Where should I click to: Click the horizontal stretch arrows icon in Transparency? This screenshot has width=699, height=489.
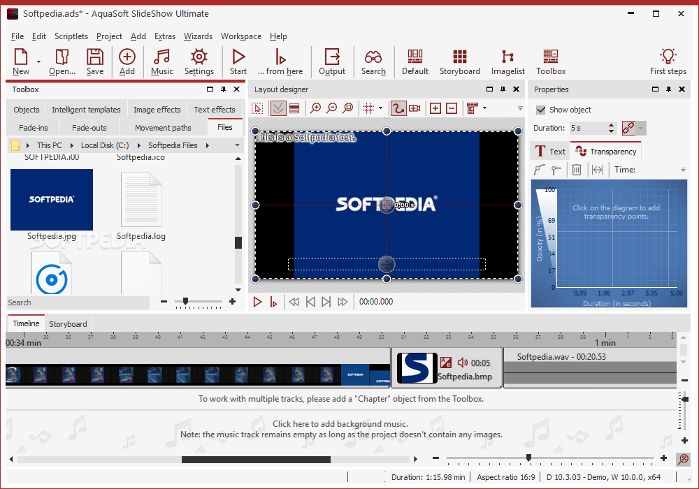pos(598,170)
